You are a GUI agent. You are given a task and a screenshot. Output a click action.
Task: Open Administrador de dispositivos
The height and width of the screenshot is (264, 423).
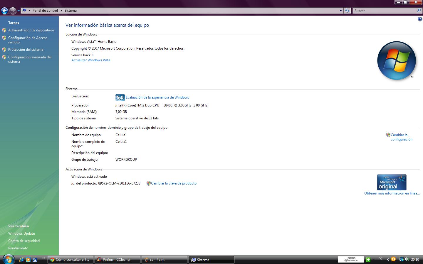(31, 30)
